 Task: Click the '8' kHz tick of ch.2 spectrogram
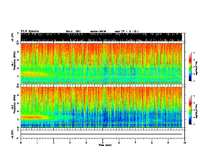click(18, 95)
